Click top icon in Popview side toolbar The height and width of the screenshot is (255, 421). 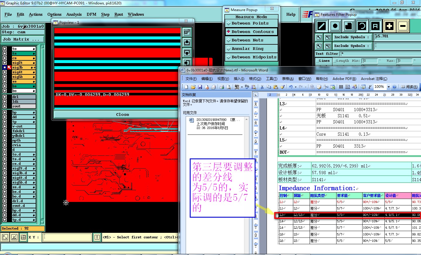click(x=187, y=32)
